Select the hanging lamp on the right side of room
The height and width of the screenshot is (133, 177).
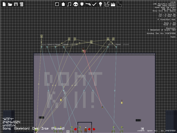122,102
